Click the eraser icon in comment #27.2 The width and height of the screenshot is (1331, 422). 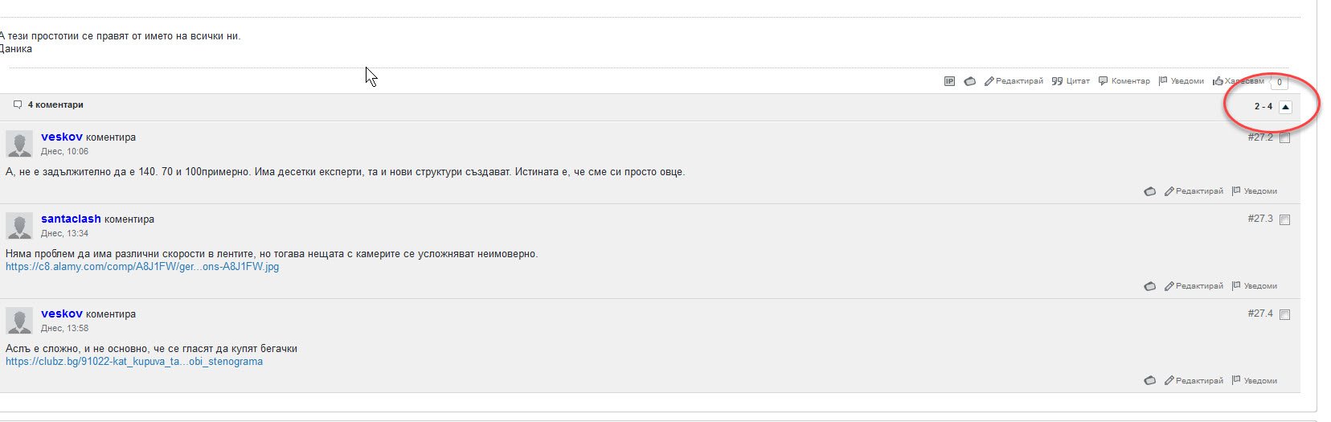[x=1150, y=191]
